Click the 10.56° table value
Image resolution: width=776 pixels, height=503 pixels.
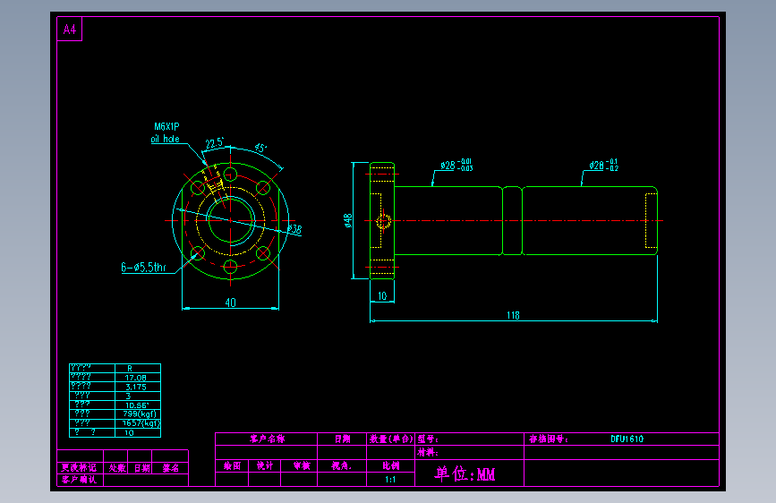tap(137, 405)
